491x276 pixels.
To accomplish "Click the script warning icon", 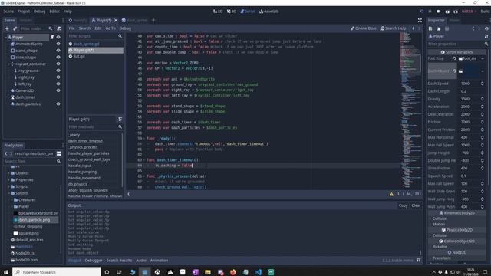I will (x=391, y=194).
